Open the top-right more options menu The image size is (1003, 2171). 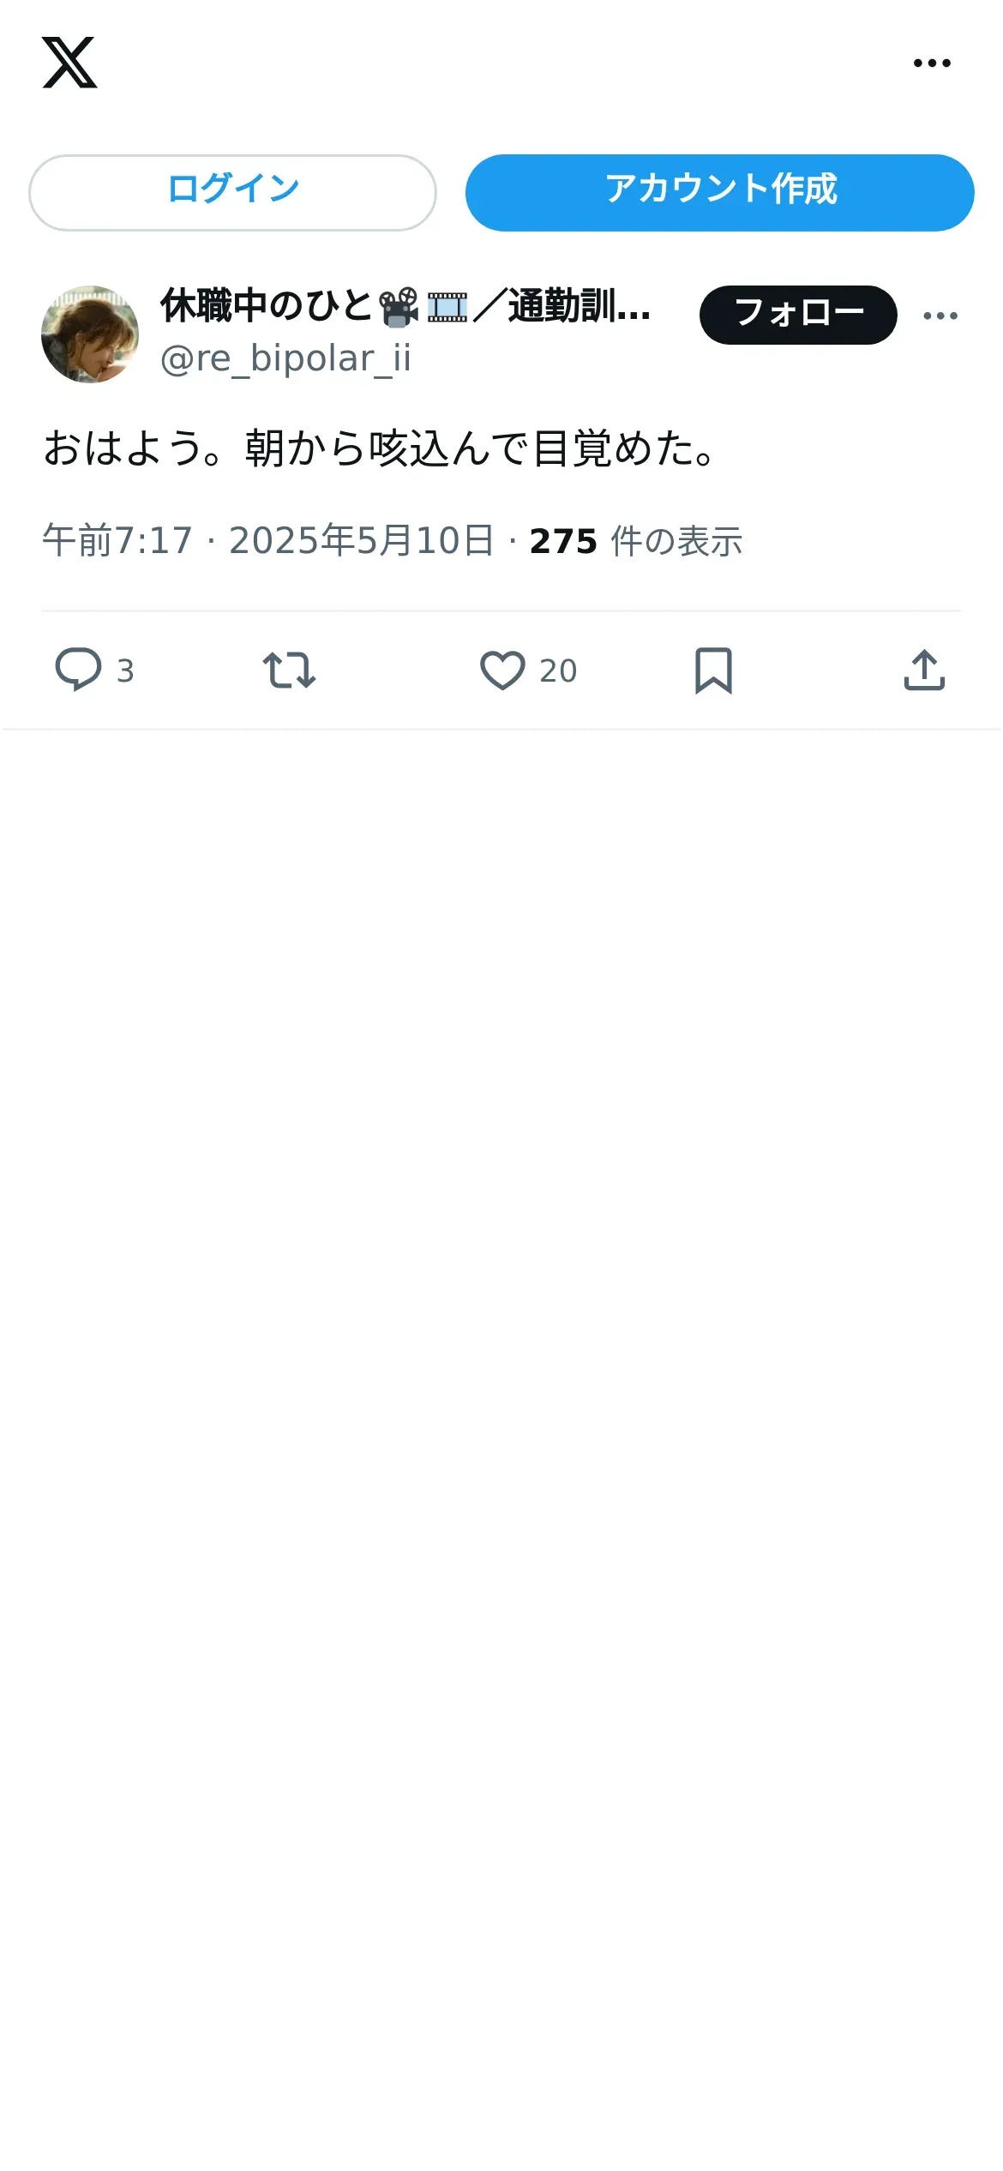932,63
